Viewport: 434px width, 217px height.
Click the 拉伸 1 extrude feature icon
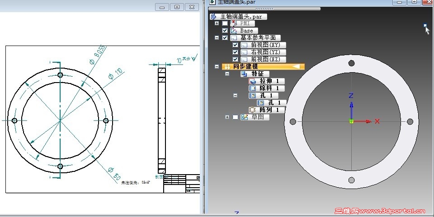click(x=252, y=81)
